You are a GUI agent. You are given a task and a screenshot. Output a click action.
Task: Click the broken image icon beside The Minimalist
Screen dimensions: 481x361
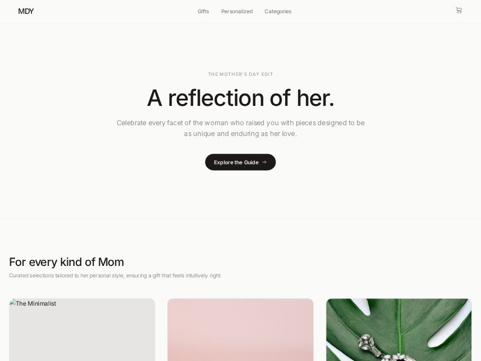[x=12, y=303]
